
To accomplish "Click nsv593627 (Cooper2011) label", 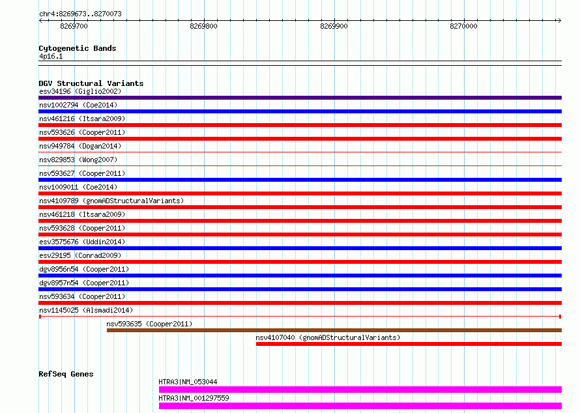I will (x=82, y=173).
